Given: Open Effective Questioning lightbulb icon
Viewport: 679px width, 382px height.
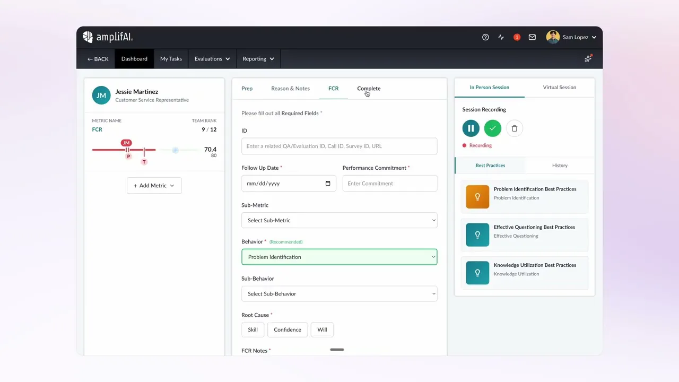Looking at the screenshot, I should point(477,235).
